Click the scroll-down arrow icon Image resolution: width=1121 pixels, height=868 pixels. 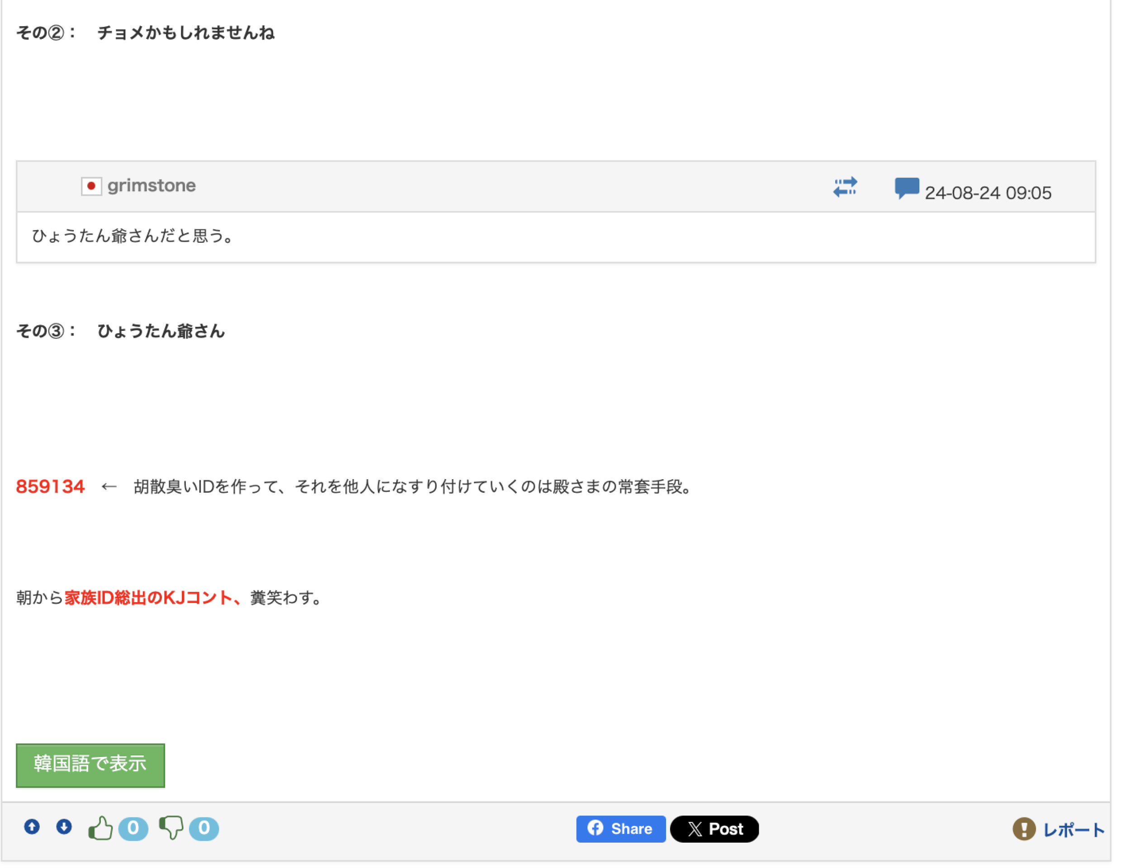pyautogui.click(x=64, y=826)
